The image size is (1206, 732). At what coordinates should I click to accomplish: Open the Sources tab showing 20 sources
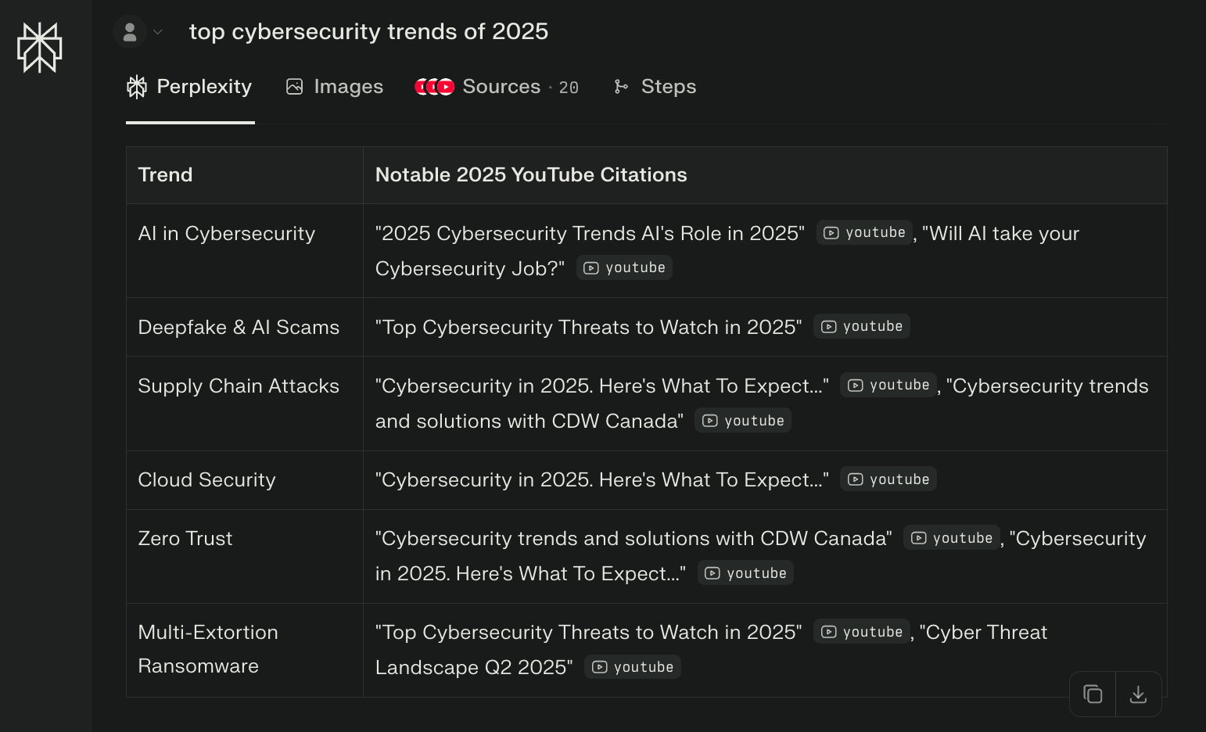(501, 86)
